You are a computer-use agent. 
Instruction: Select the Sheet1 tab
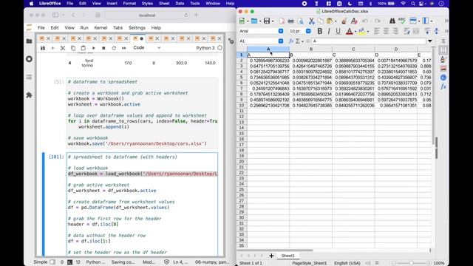point(287,256)
